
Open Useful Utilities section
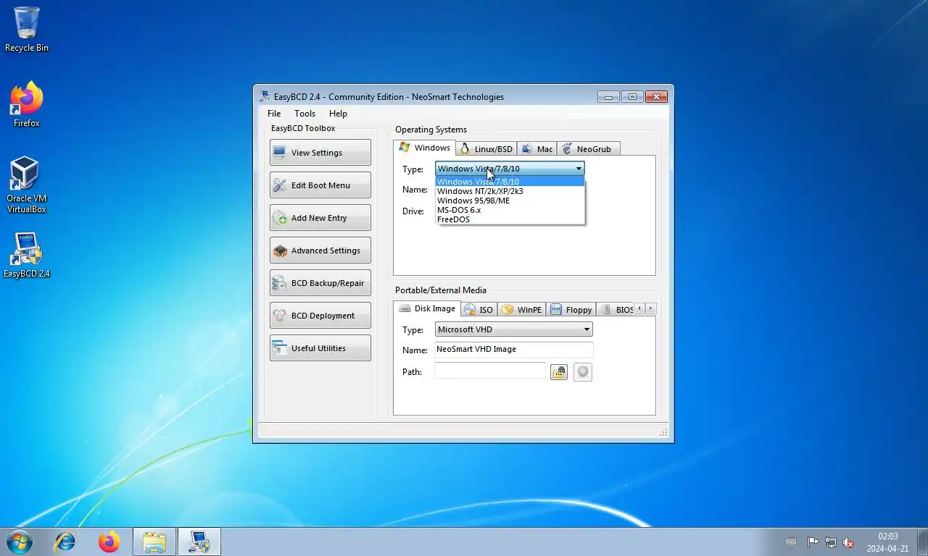pos(320,348)
